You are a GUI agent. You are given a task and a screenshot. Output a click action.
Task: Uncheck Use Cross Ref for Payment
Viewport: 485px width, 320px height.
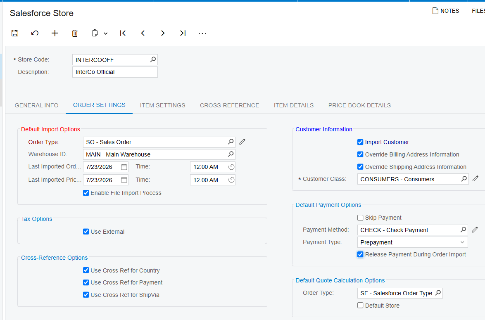tap(86, 282)
